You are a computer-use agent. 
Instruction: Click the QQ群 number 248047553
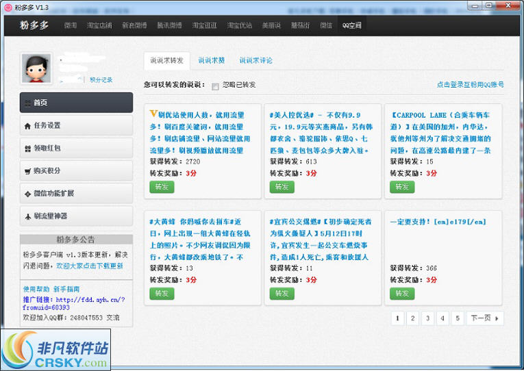[x=86, y=318]
